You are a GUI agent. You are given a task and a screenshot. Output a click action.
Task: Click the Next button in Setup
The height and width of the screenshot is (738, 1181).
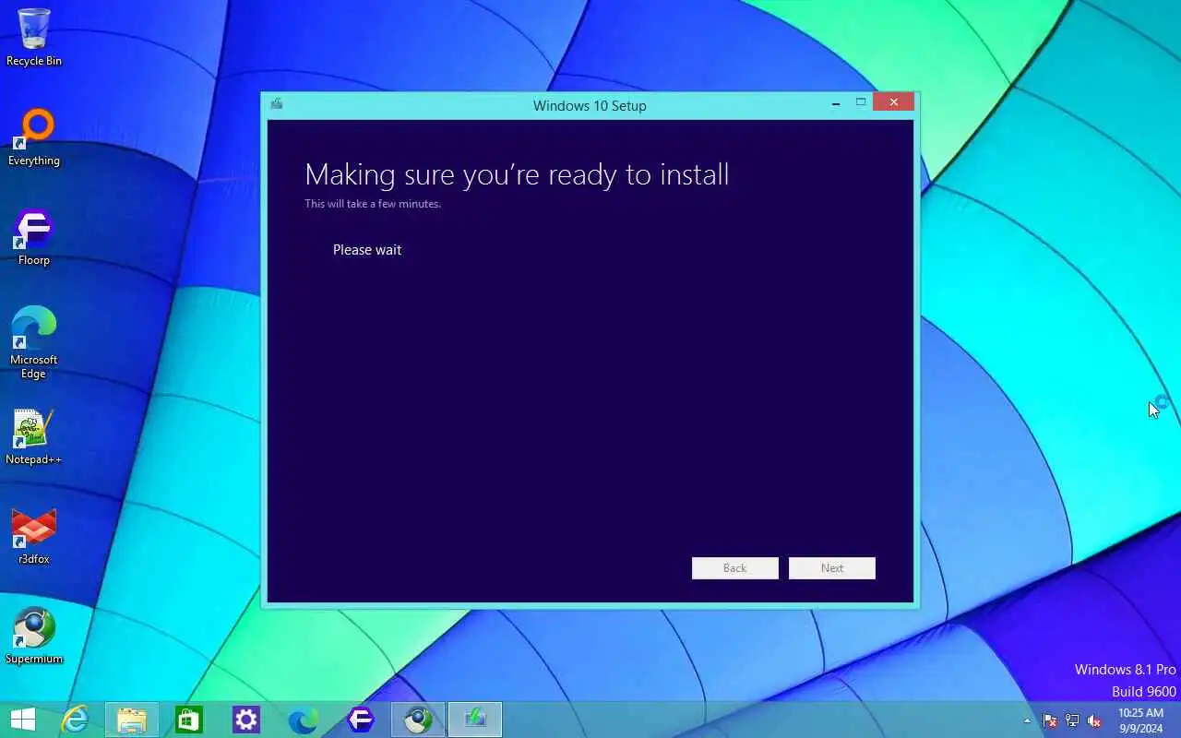point(832,568)
